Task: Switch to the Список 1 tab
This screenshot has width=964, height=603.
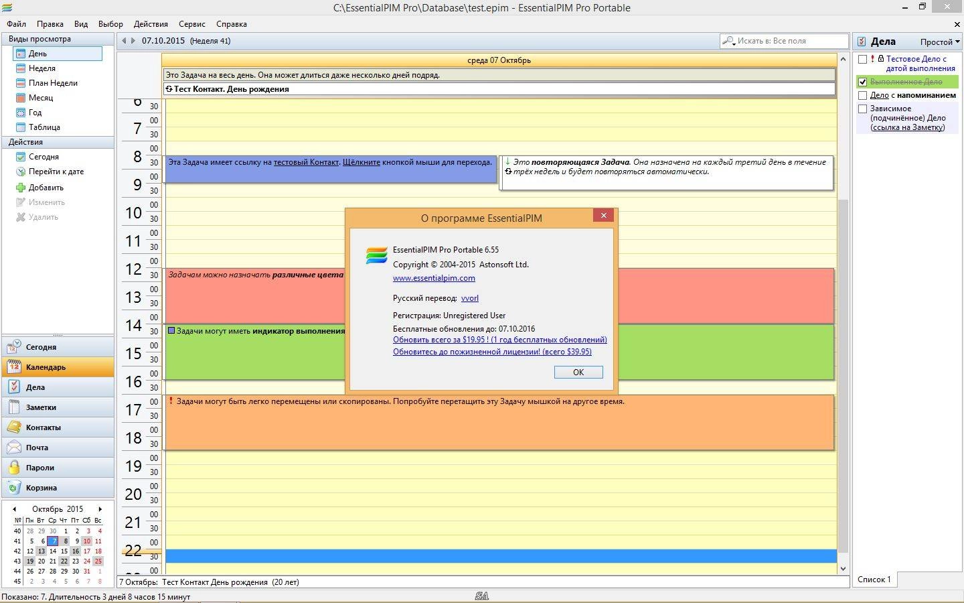Action: tap(875, 580)
